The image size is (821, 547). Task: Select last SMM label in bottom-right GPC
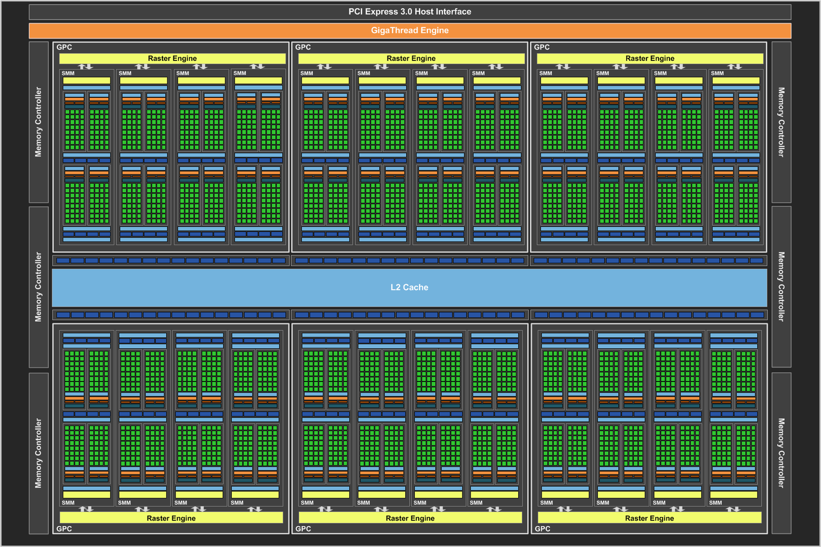[x=716, y=503]
